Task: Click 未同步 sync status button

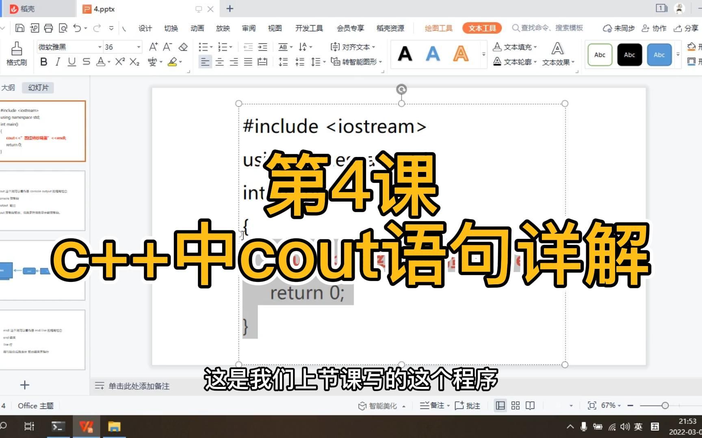Action: click(618, 28)
